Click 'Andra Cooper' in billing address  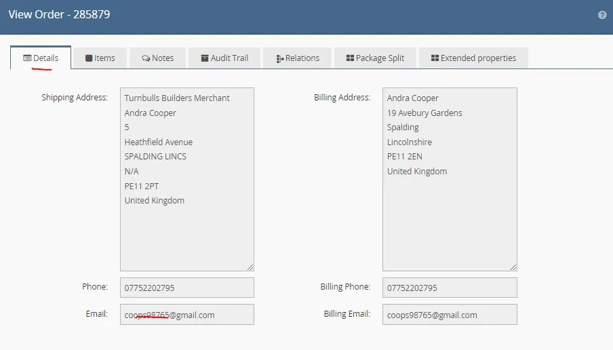[413, 98]
